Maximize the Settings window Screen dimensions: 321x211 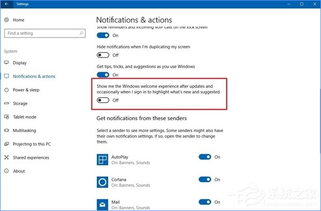[x=302, y=4]
